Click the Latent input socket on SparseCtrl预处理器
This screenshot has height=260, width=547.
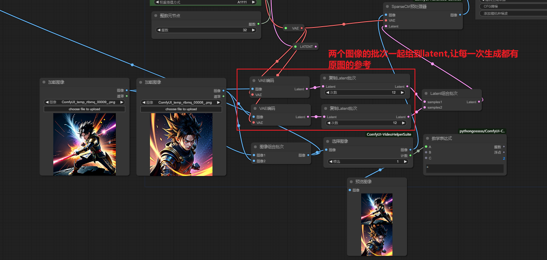pyautogui.click(x=386, y=26)
